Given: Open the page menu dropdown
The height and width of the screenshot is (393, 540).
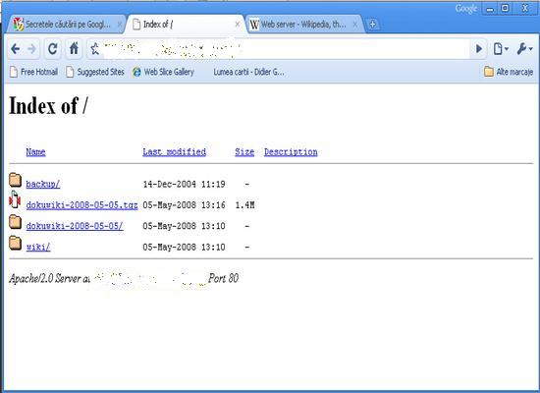Looking at the screenshot, I should [501, 49].
